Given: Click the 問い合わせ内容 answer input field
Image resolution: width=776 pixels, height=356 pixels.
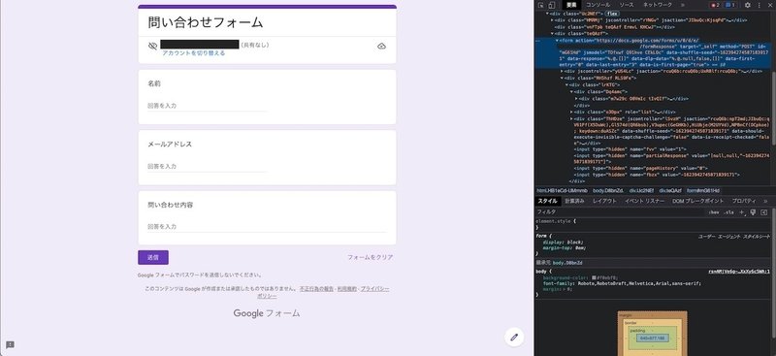Looking at the screenshot, I should tap(267, 227).
